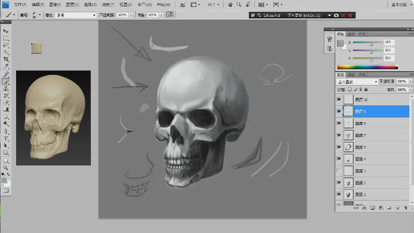The width and height of the screenshot is (414, 233).
Task: Click the delete layer trash icon
Action: click(x=406, y=208)
